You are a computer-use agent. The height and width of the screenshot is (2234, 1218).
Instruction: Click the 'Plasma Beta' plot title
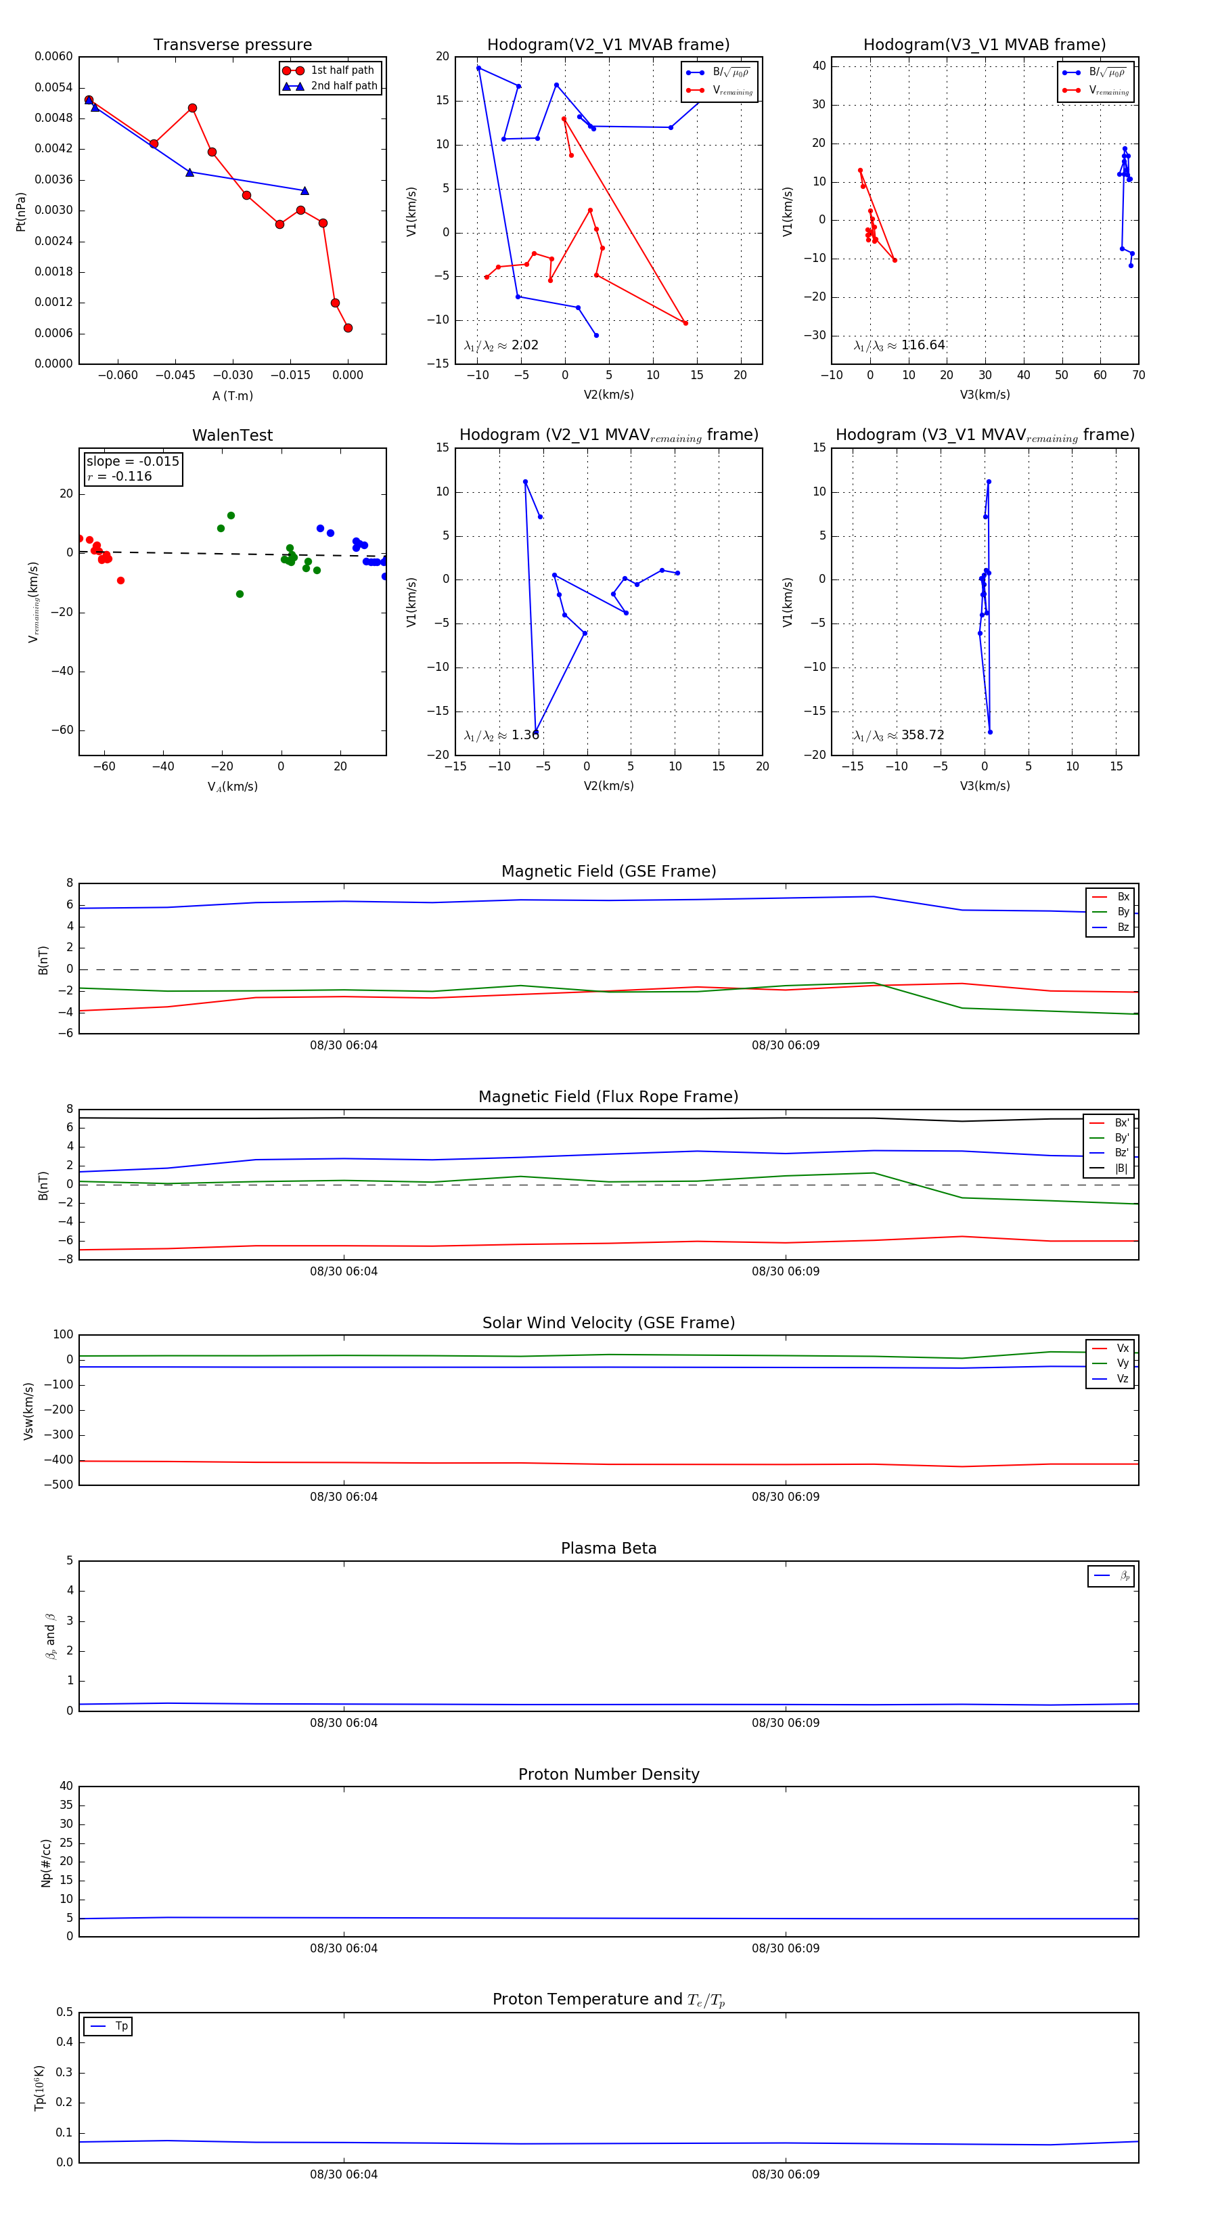point(608,1549)
